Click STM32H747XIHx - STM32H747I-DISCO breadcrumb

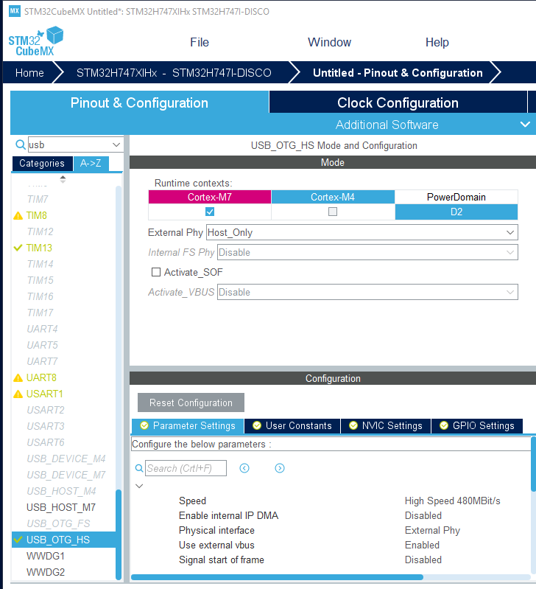pyautogui.click(x=174, y=72)
